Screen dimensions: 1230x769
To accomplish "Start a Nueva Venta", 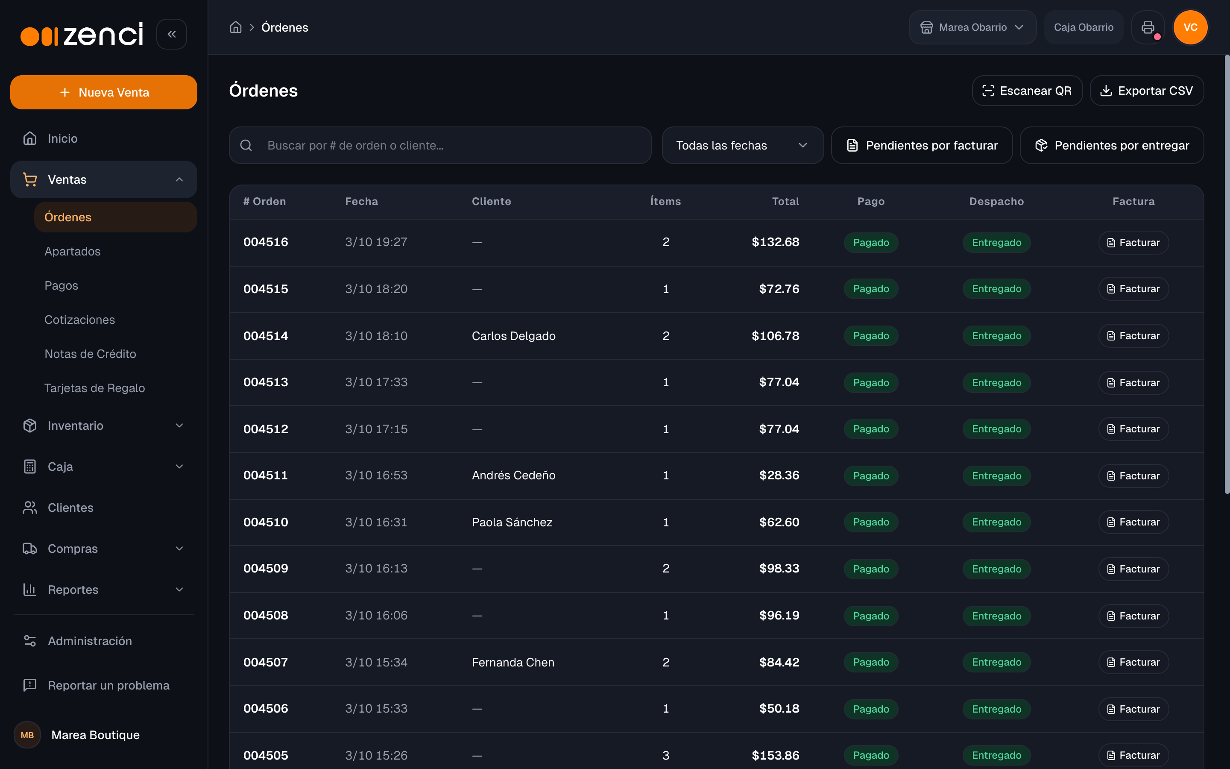I will [x=104, y=92].
